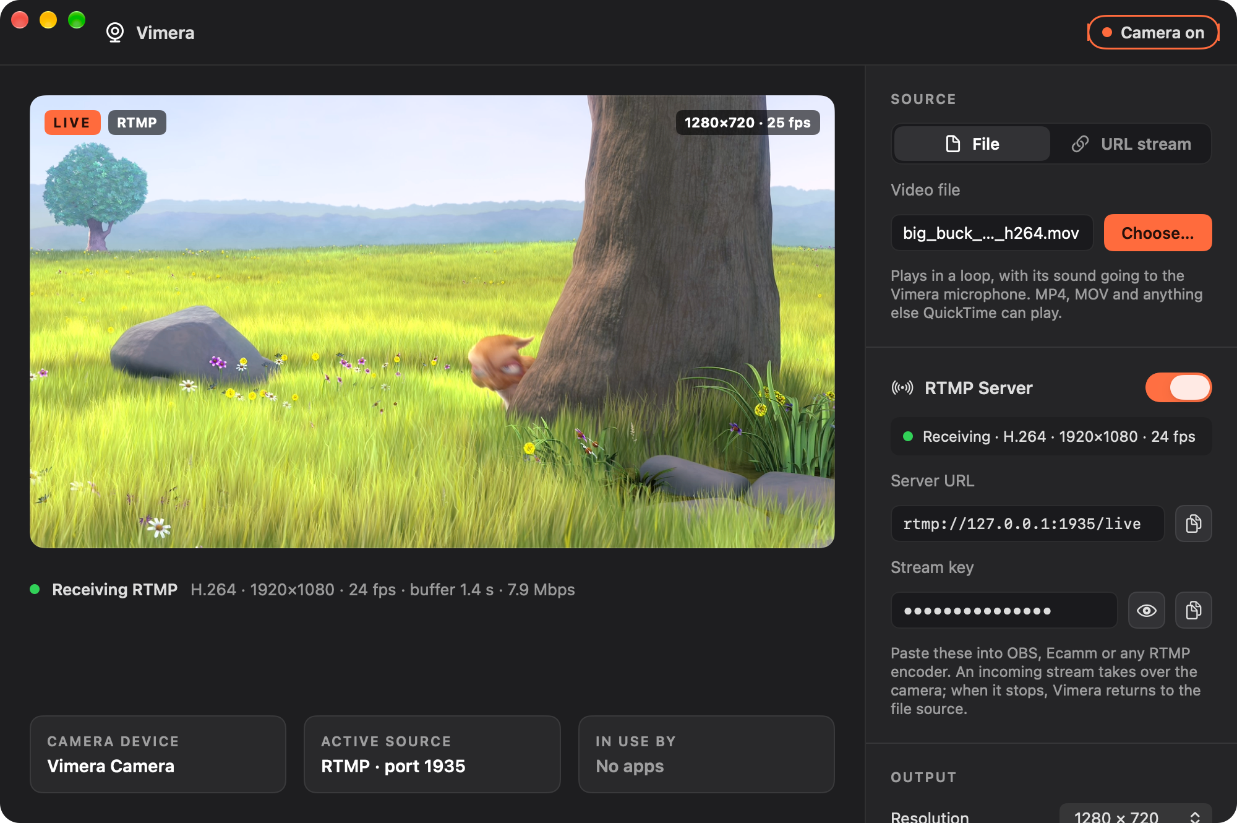Click the Receiving RTMP status text

[x=114, y=589]
